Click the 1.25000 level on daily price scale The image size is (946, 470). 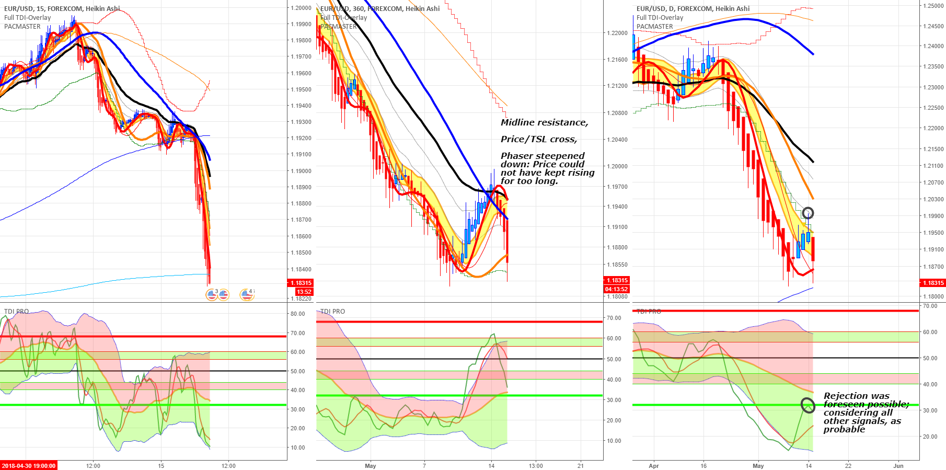tap(933, 6)
